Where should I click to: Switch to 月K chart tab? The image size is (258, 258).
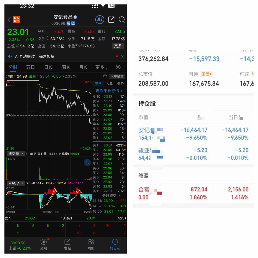(x=83, y=67)
